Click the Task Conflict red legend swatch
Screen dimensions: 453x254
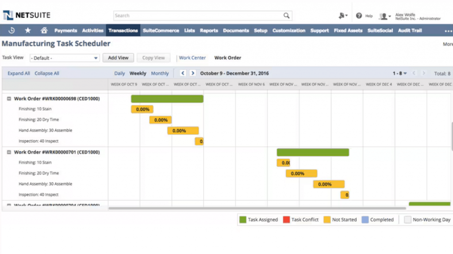pyautogui.click(x=286, y=220)
